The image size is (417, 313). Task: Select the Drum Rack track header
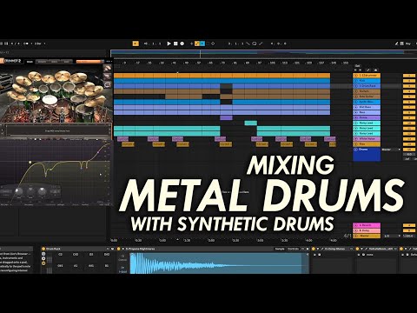coord(367,86)
